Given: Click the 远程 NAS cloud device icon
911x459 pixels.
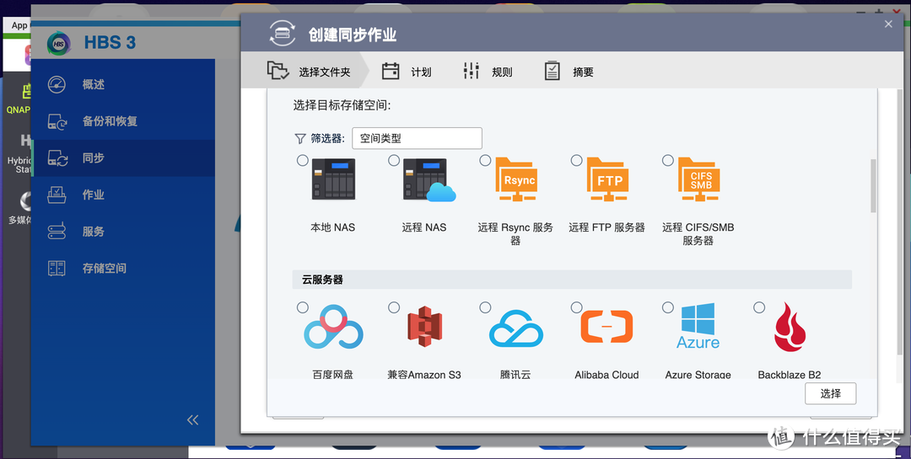Looking at the screenshot, I should pos(429,179).
